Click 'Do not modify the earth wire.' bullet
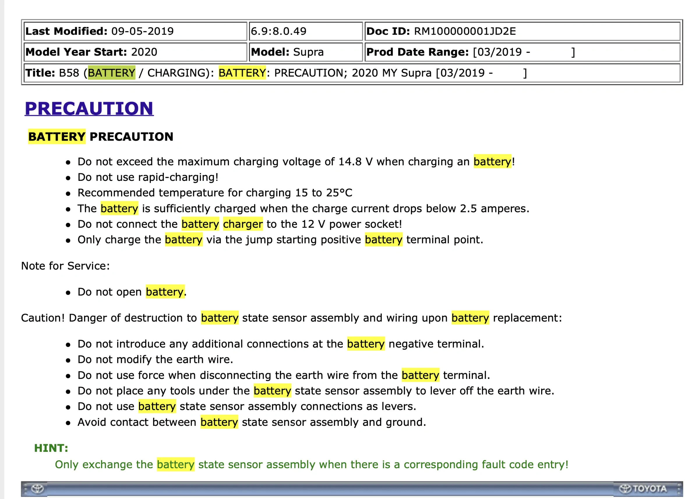 pos(155,359)
